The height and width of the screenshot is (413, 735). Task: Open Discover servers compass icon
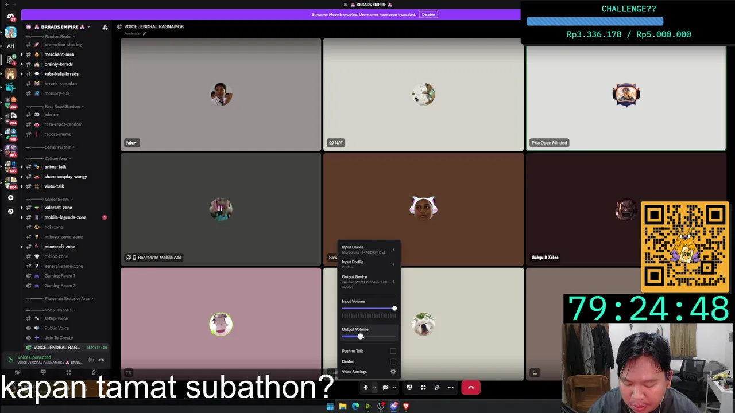tap(10, 212)
